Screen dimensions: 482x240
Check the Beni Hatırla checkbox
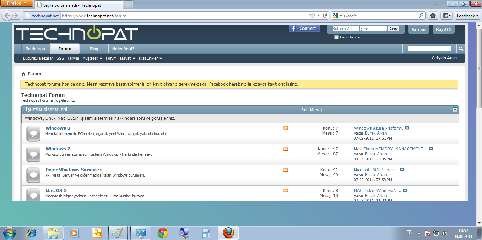[336, 37]
